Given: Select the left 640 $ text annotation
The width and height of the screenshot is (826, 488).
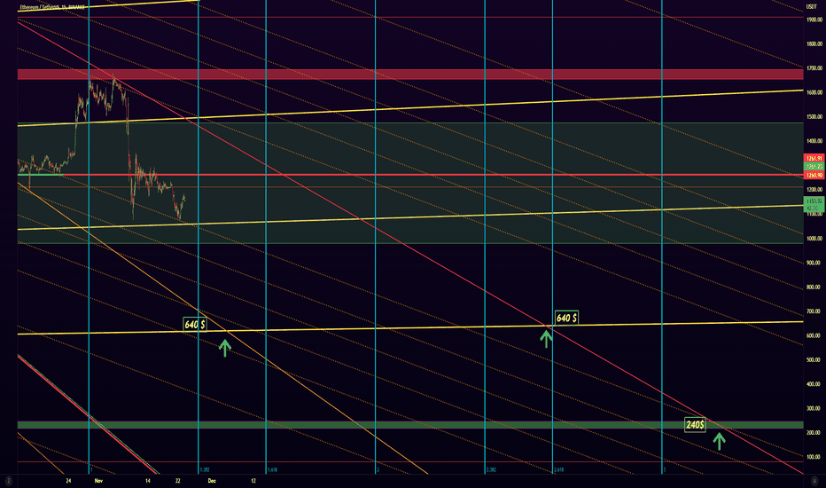Looking at the screenshot, I should tap(195, 325).
